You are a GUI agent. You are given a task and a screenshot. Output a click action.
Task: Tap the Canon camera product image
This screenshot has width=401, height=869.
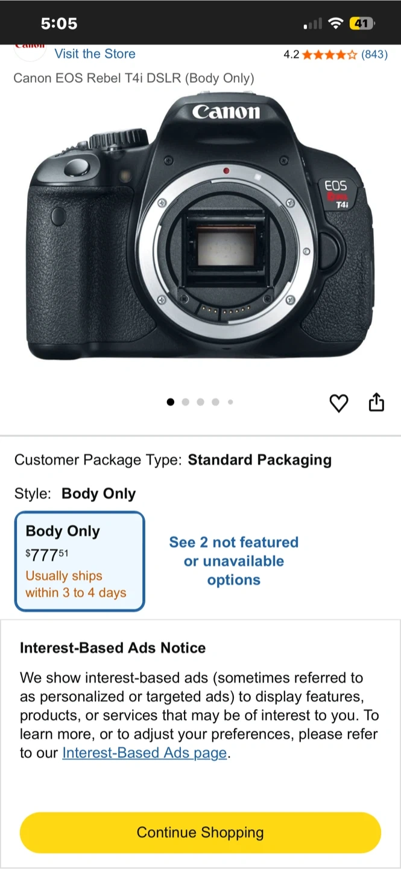[x=200, y=229]
